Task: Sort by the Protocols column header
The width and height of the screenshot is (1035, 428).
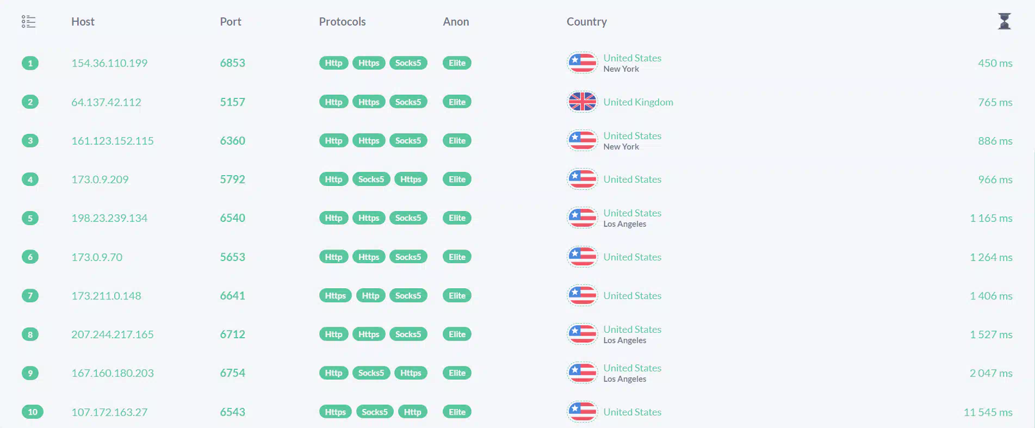Action: (x=342, y=22)
